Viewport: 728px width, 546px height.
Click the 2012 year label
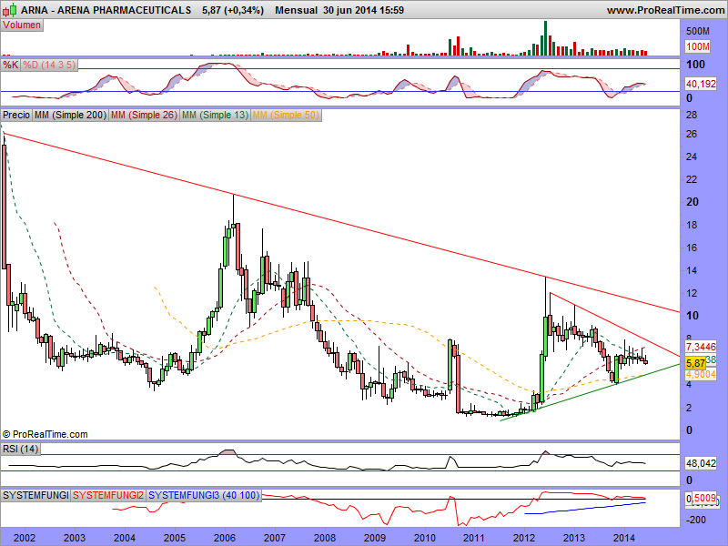click(x=524, y=538)
